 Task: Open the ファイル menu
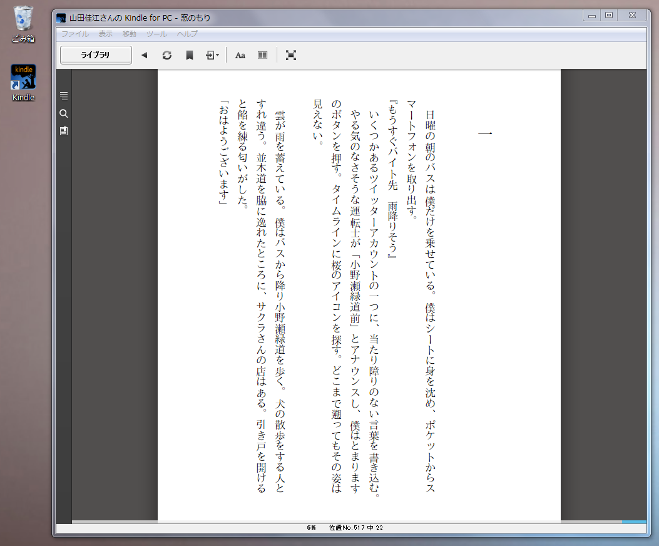tap(75, 34)
